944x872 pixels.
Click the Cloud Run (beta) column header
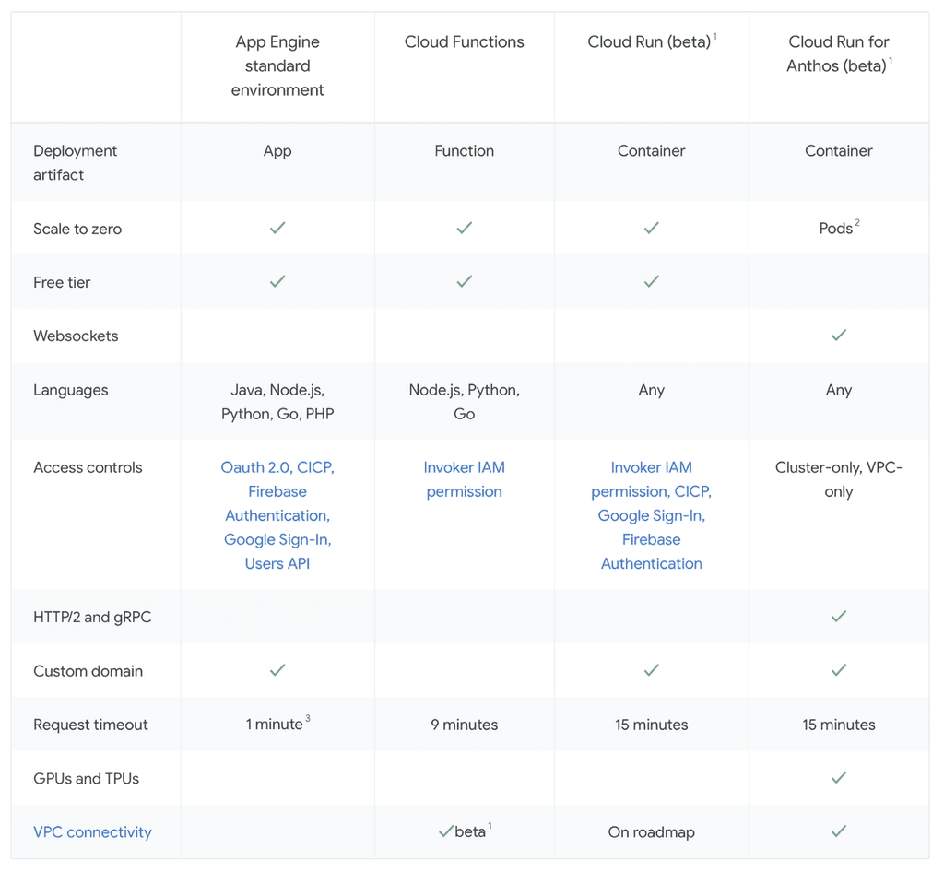coord(650,42)
